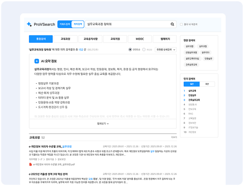Screen dimensions: 244x186
Task: Select the 관련도순 radio button
Action: [x=130, y=49]
